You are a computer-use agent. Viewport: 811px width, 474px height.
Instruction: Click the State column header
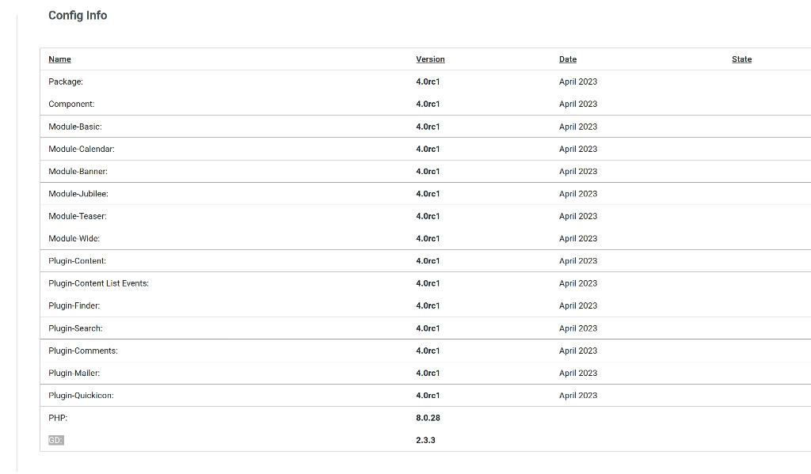(x=741, y=59)
